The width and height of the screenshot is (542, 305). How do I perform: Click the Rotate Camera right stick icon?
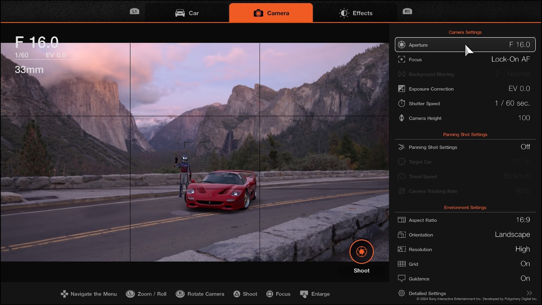[180, 294]
